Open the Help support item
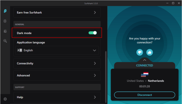182x104 pixels. 57,97
